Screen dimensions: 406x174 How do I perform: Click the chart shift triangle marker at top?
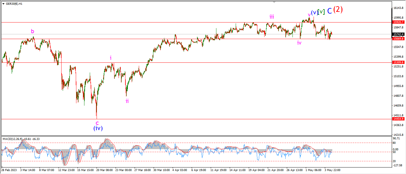coord(274,2)
